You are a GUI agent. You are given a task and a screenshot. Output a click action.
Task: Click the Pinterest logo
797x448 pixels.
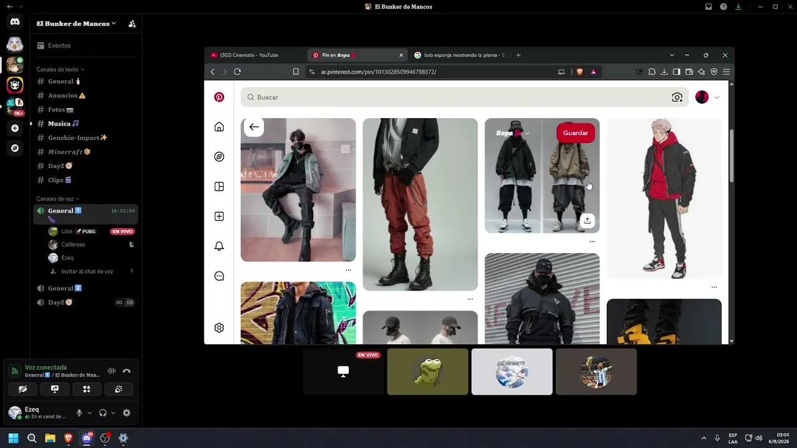[219, 97]
